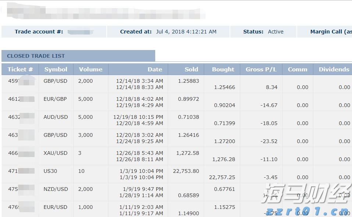Open the CLOSED TRADE LIST tab
This screenshot has height=217, width=352.
point(35,56)
